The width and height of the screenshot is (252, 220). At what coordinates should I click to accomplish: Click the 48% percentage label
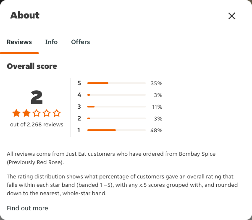[156, 130]
